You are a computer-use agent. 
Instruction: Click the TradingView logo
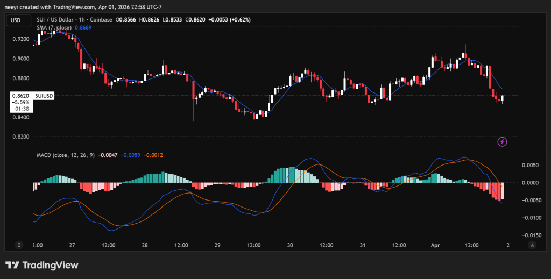[x=42, y=265]
